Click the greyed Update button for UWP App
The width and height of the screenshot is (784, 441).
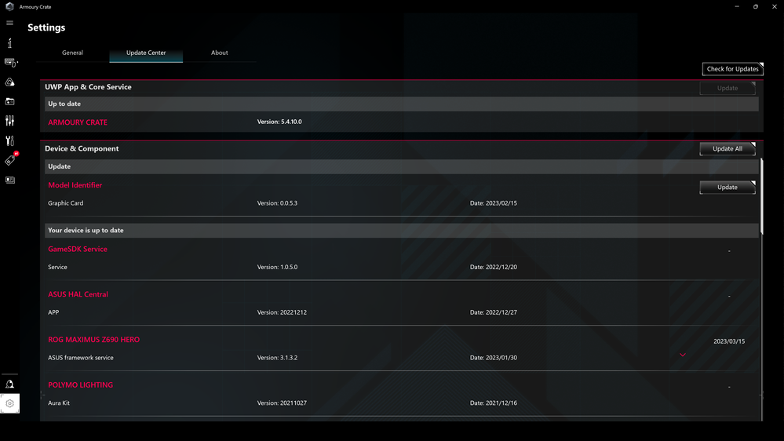(727, 88)
